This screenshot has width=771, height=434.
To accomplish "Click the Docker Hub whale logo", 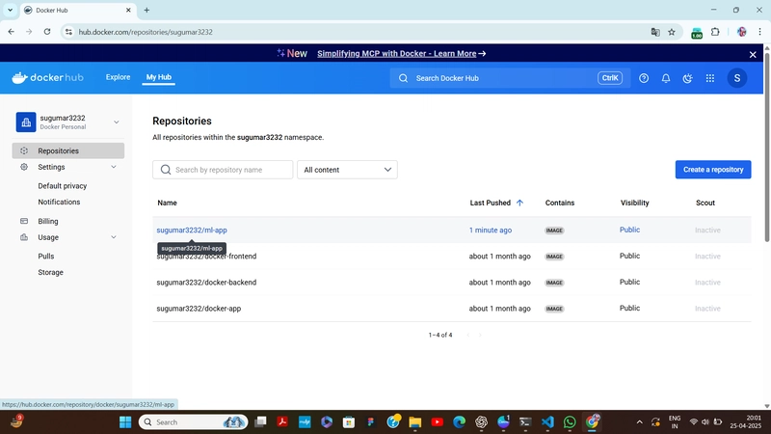I will (x=47, y=78).
